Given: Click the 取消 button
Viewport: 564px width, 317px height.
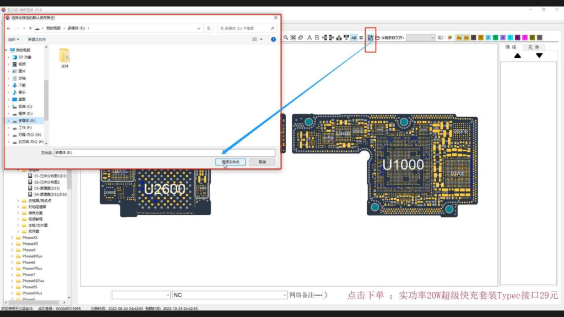Looking at the screenshot, I should point(262,162).
